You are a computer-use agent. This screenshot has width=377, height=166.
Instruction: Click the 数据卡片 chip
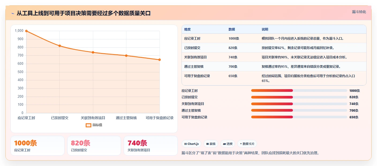point(247,144)
